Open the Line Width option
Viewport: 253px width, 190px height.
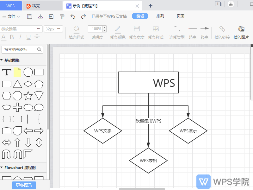pos(137,32)
